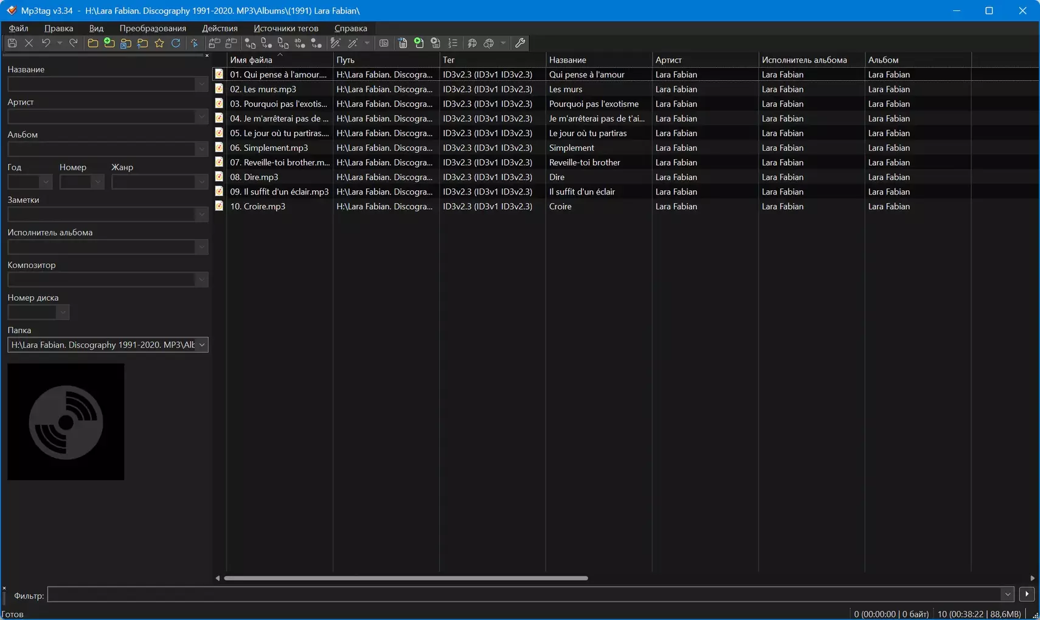Click the blue Refresh view icon
The image size is (1040, 620).
point(176,43)
